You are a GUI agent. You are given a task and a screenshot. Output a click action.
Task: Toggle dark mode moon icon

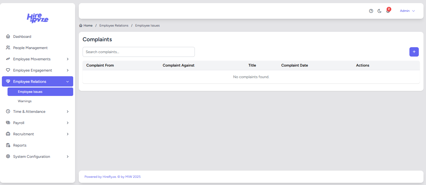pyautogui.click(x=379, y=11)
